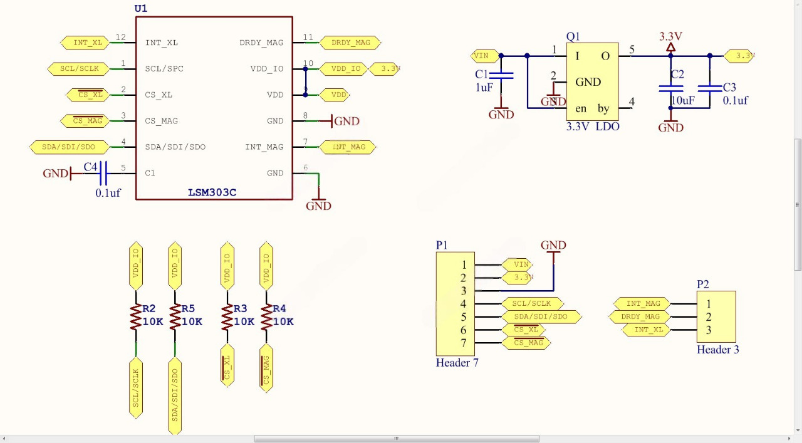802x443 pixels.
Task: Select the Q1 3.3V LDO component
Action: click(x=592, y=81)
